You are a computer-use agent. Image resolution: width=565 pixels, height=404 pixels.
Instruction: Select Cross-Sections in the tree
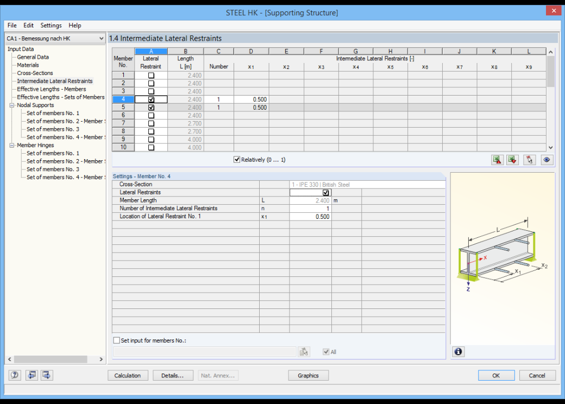[x=35, y=73]
